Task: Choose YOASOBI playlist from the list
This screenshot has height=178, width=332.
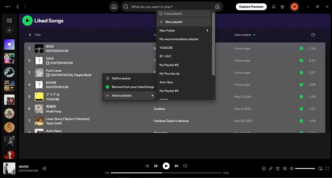Action: [x=166, y=48]
